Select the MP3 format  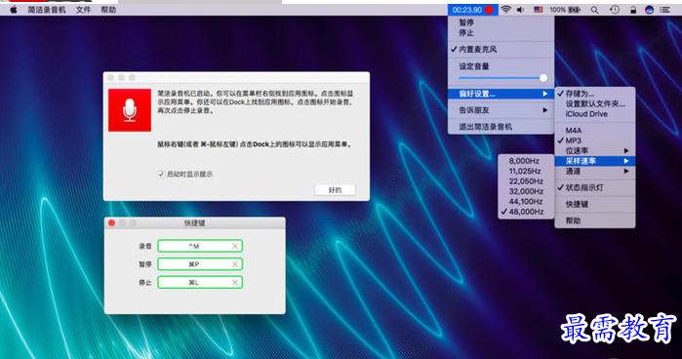(x=595, y=140)
